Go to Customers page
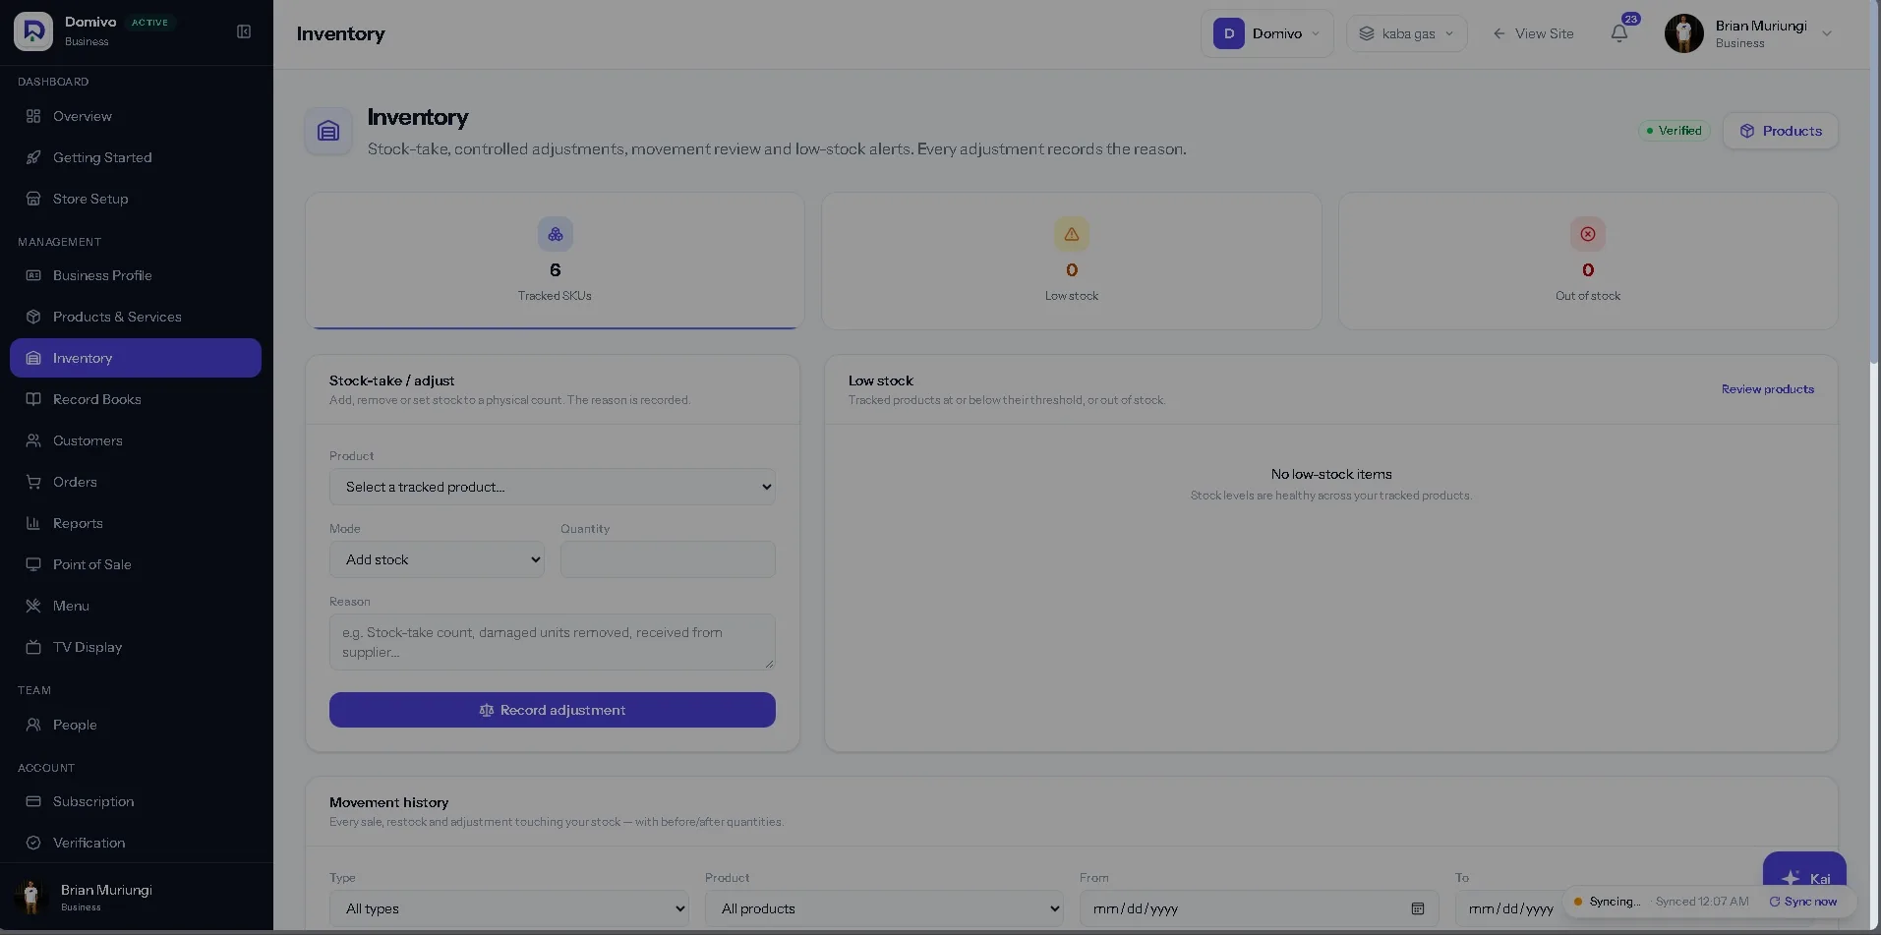 tap(136, 440)
